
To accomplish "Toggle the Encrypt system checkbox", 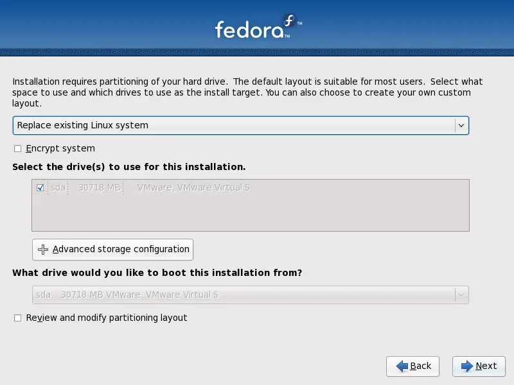I will 18,149.
